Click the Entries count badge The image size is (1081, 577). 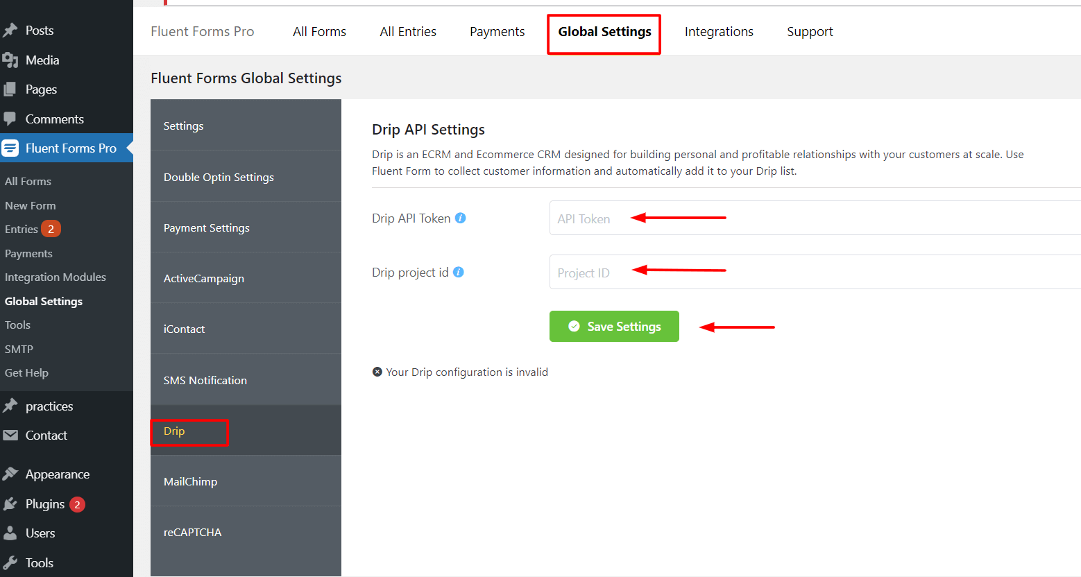point(51,229)
